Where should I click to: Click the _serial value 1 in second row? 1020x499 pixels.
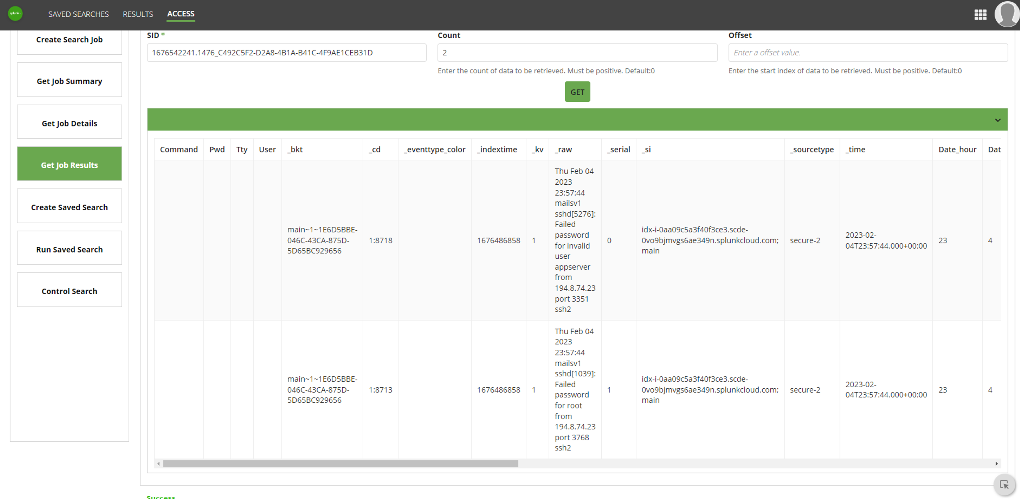pyautogui.click(x=609, y=389)
